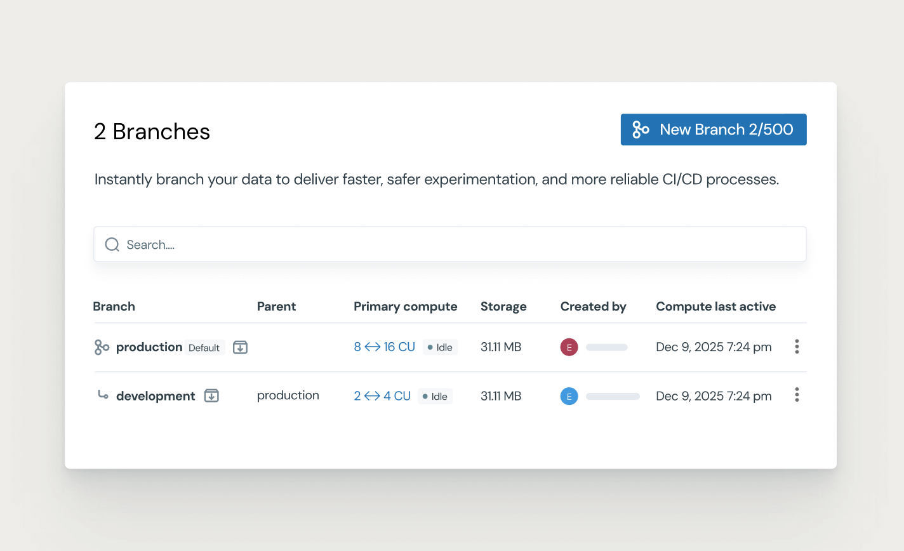The width and height of the screenshot is (904, 551).
Task: Click the 31.11 MB storage of production
Action: pos(501,347)
